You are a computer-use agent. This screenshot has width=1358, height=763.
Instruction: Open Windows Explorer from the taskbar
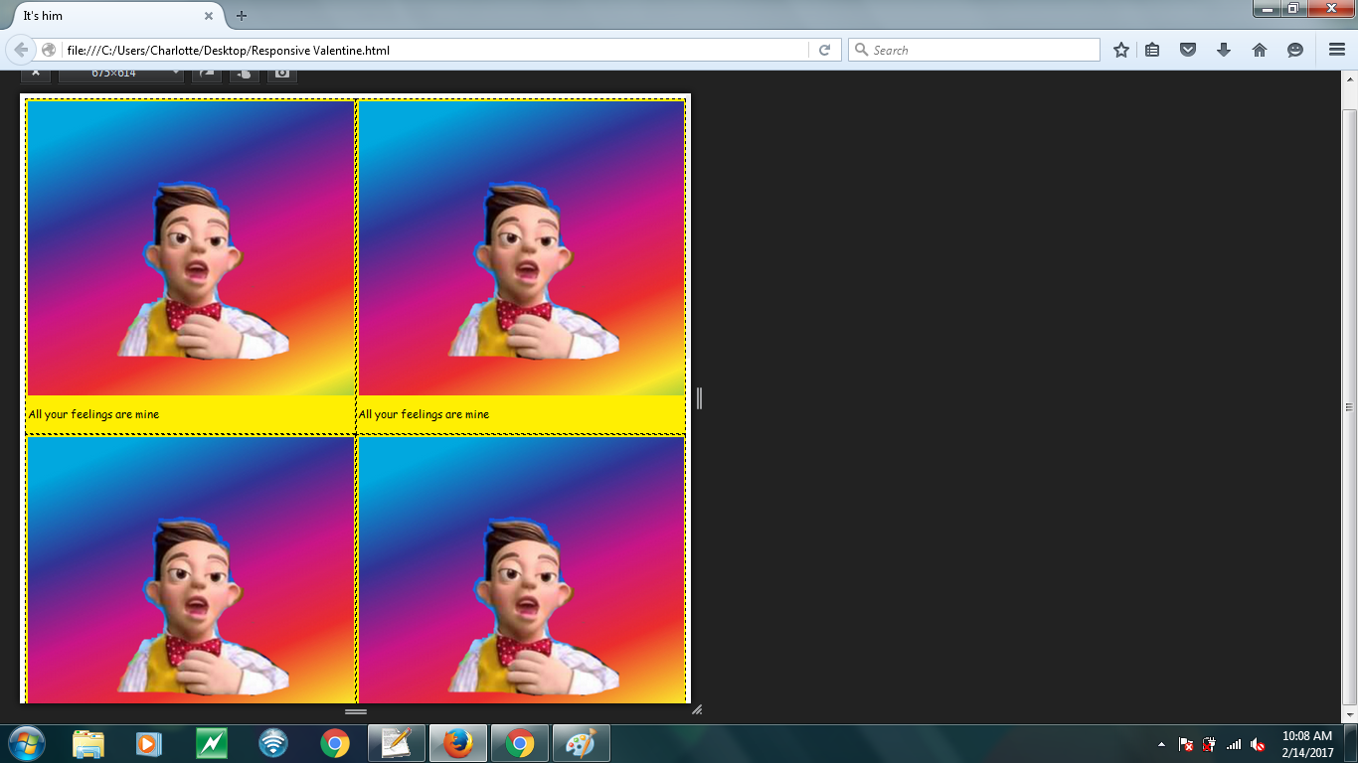point(87,743)
